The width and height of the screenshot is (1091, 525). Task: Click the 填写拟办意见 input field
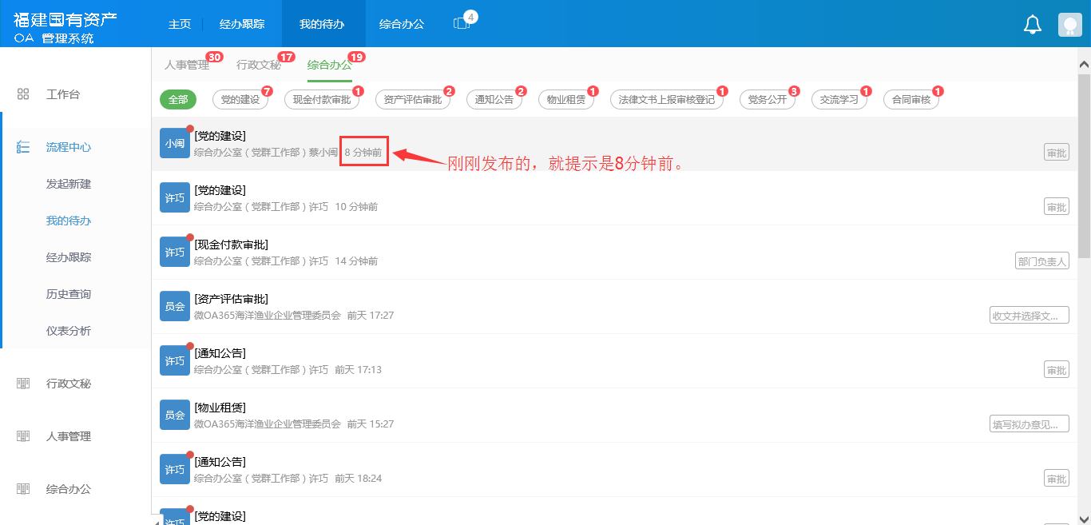(1029, 424)
